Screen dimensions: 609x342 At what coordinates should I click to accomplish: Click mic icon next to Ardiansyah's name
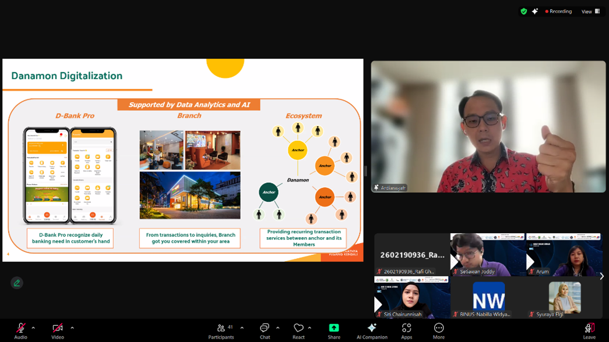tap(376, 188)
